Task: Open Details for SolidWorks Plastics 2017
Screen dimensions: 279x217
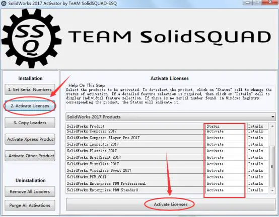Action: (257, 151)
